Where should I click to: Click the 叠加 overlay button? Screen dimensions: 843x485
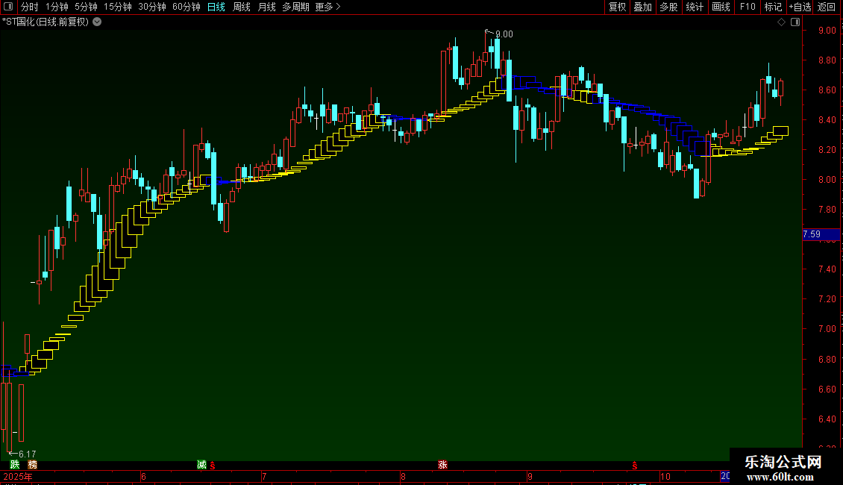click(642, 7)
